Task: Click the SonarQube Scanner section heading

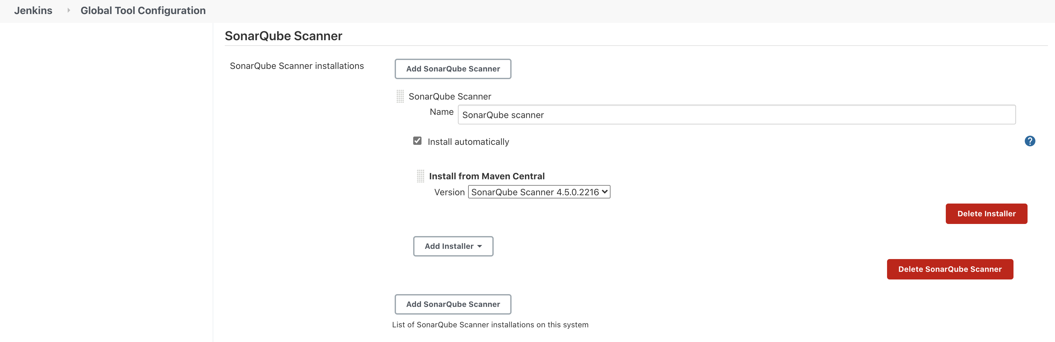Action: (x=284, y=36)
